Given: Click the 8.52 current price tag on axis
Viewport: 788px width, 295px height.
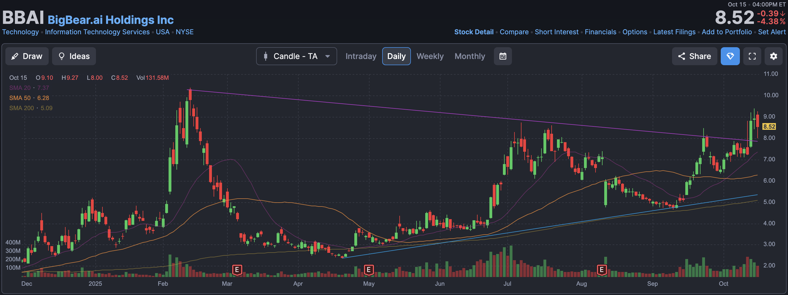Looking at the screenshot, I should tap(769, 127).
